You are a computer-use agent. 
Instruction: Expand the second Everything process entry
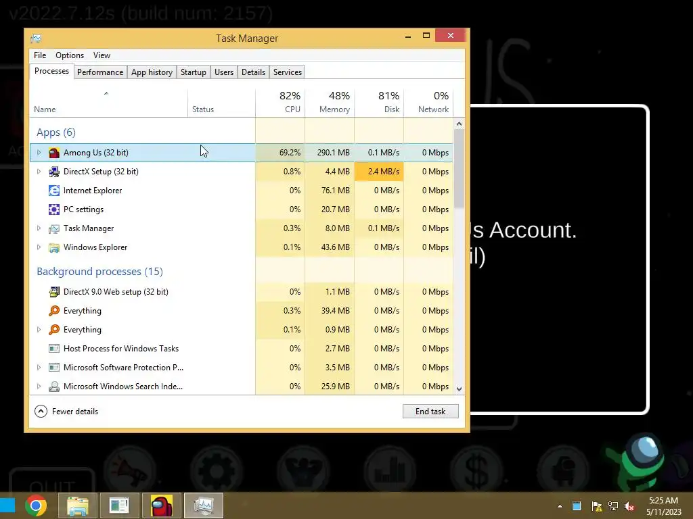pos(39,330)
